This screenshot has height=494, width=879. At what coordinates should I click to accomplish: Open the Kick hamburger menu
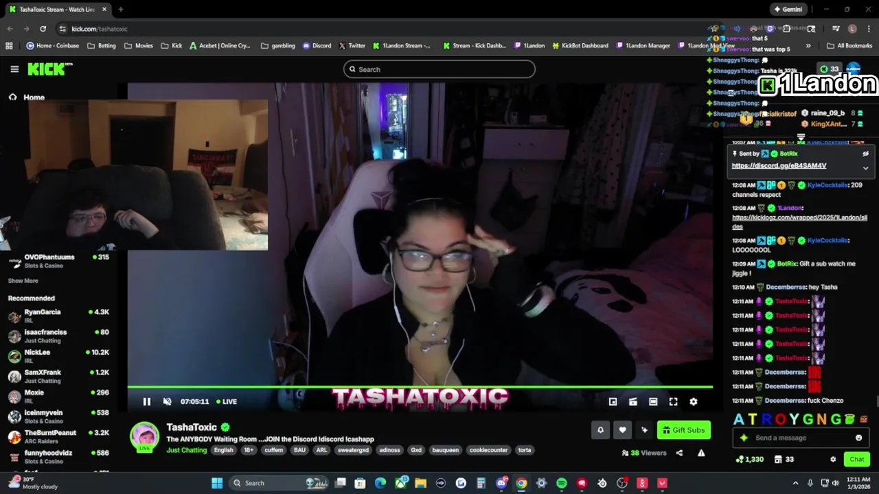[x=14, y=69]
